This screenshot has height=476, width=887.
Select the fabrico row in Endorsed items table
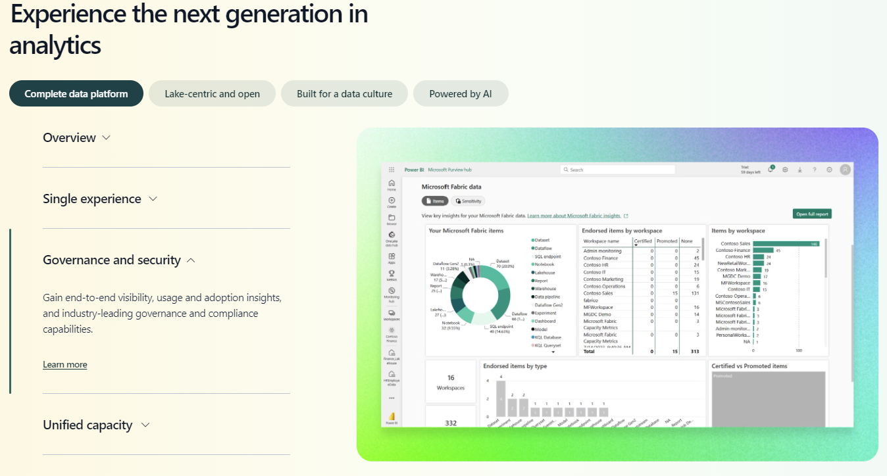(x=642, y=300)
